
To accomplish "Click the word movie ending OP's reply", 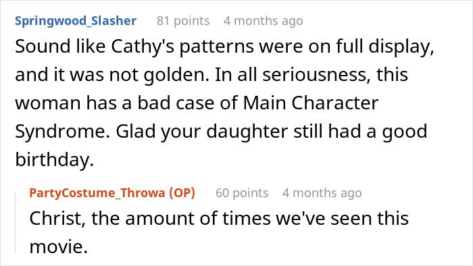I will coord(59,246).
